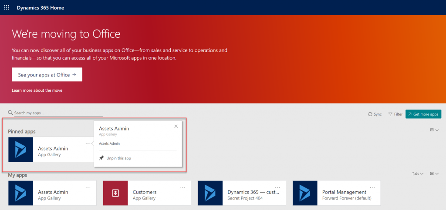Screen dimensions: 446x210
Task: Open the app launcher waffle icon
Action: click(x=7, y=7)
